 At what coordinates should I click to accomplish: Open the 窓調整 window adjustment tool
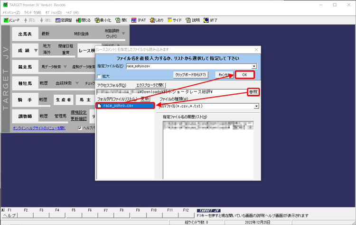click(63, 20)
